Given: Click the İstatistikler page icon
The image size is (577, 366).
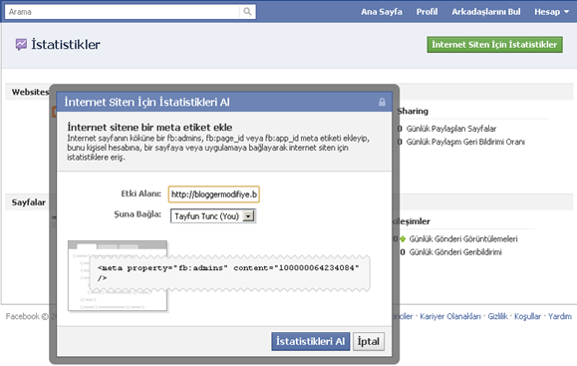Looking at the screenshot, I should tap(21, 45).
